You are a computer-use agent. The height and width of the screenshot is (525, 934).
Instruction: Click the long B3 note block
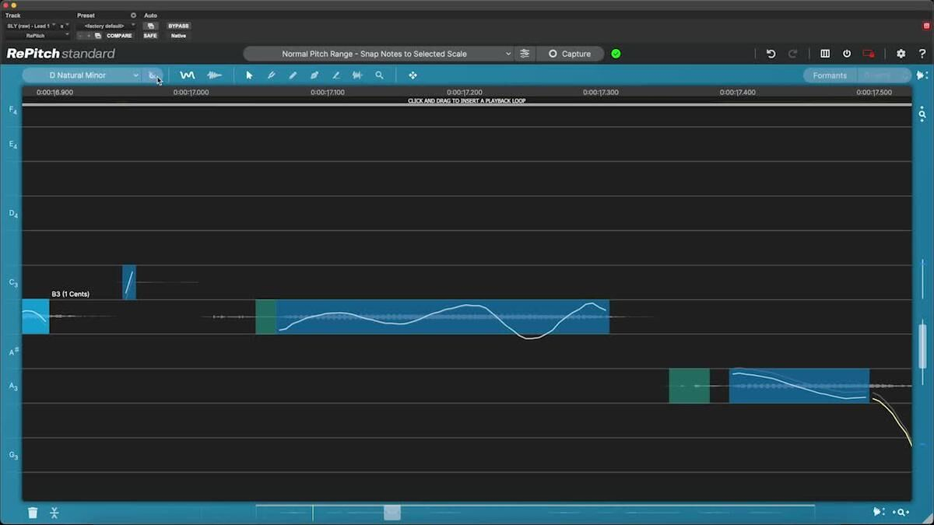coord(442,317)
